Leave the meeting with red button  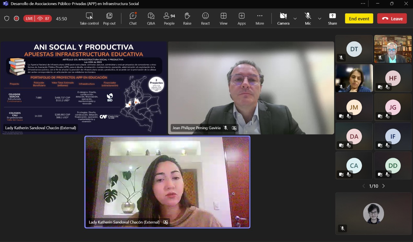tap(392, 18)
